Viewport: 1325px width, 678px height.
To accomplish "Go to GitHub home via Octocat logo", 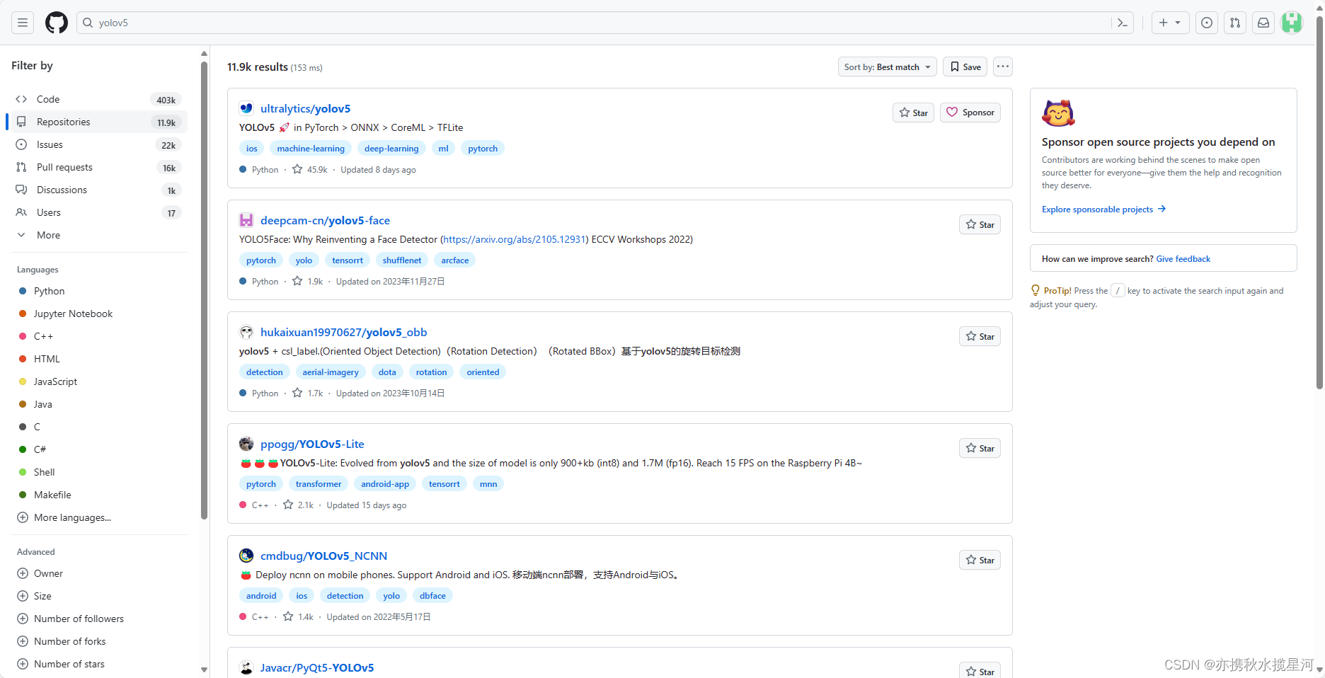I will point(57,23).
